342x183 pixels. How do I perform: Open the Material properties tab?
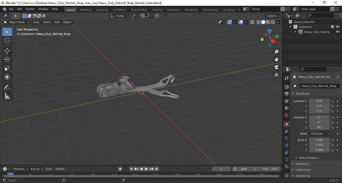tap(286, 166)
